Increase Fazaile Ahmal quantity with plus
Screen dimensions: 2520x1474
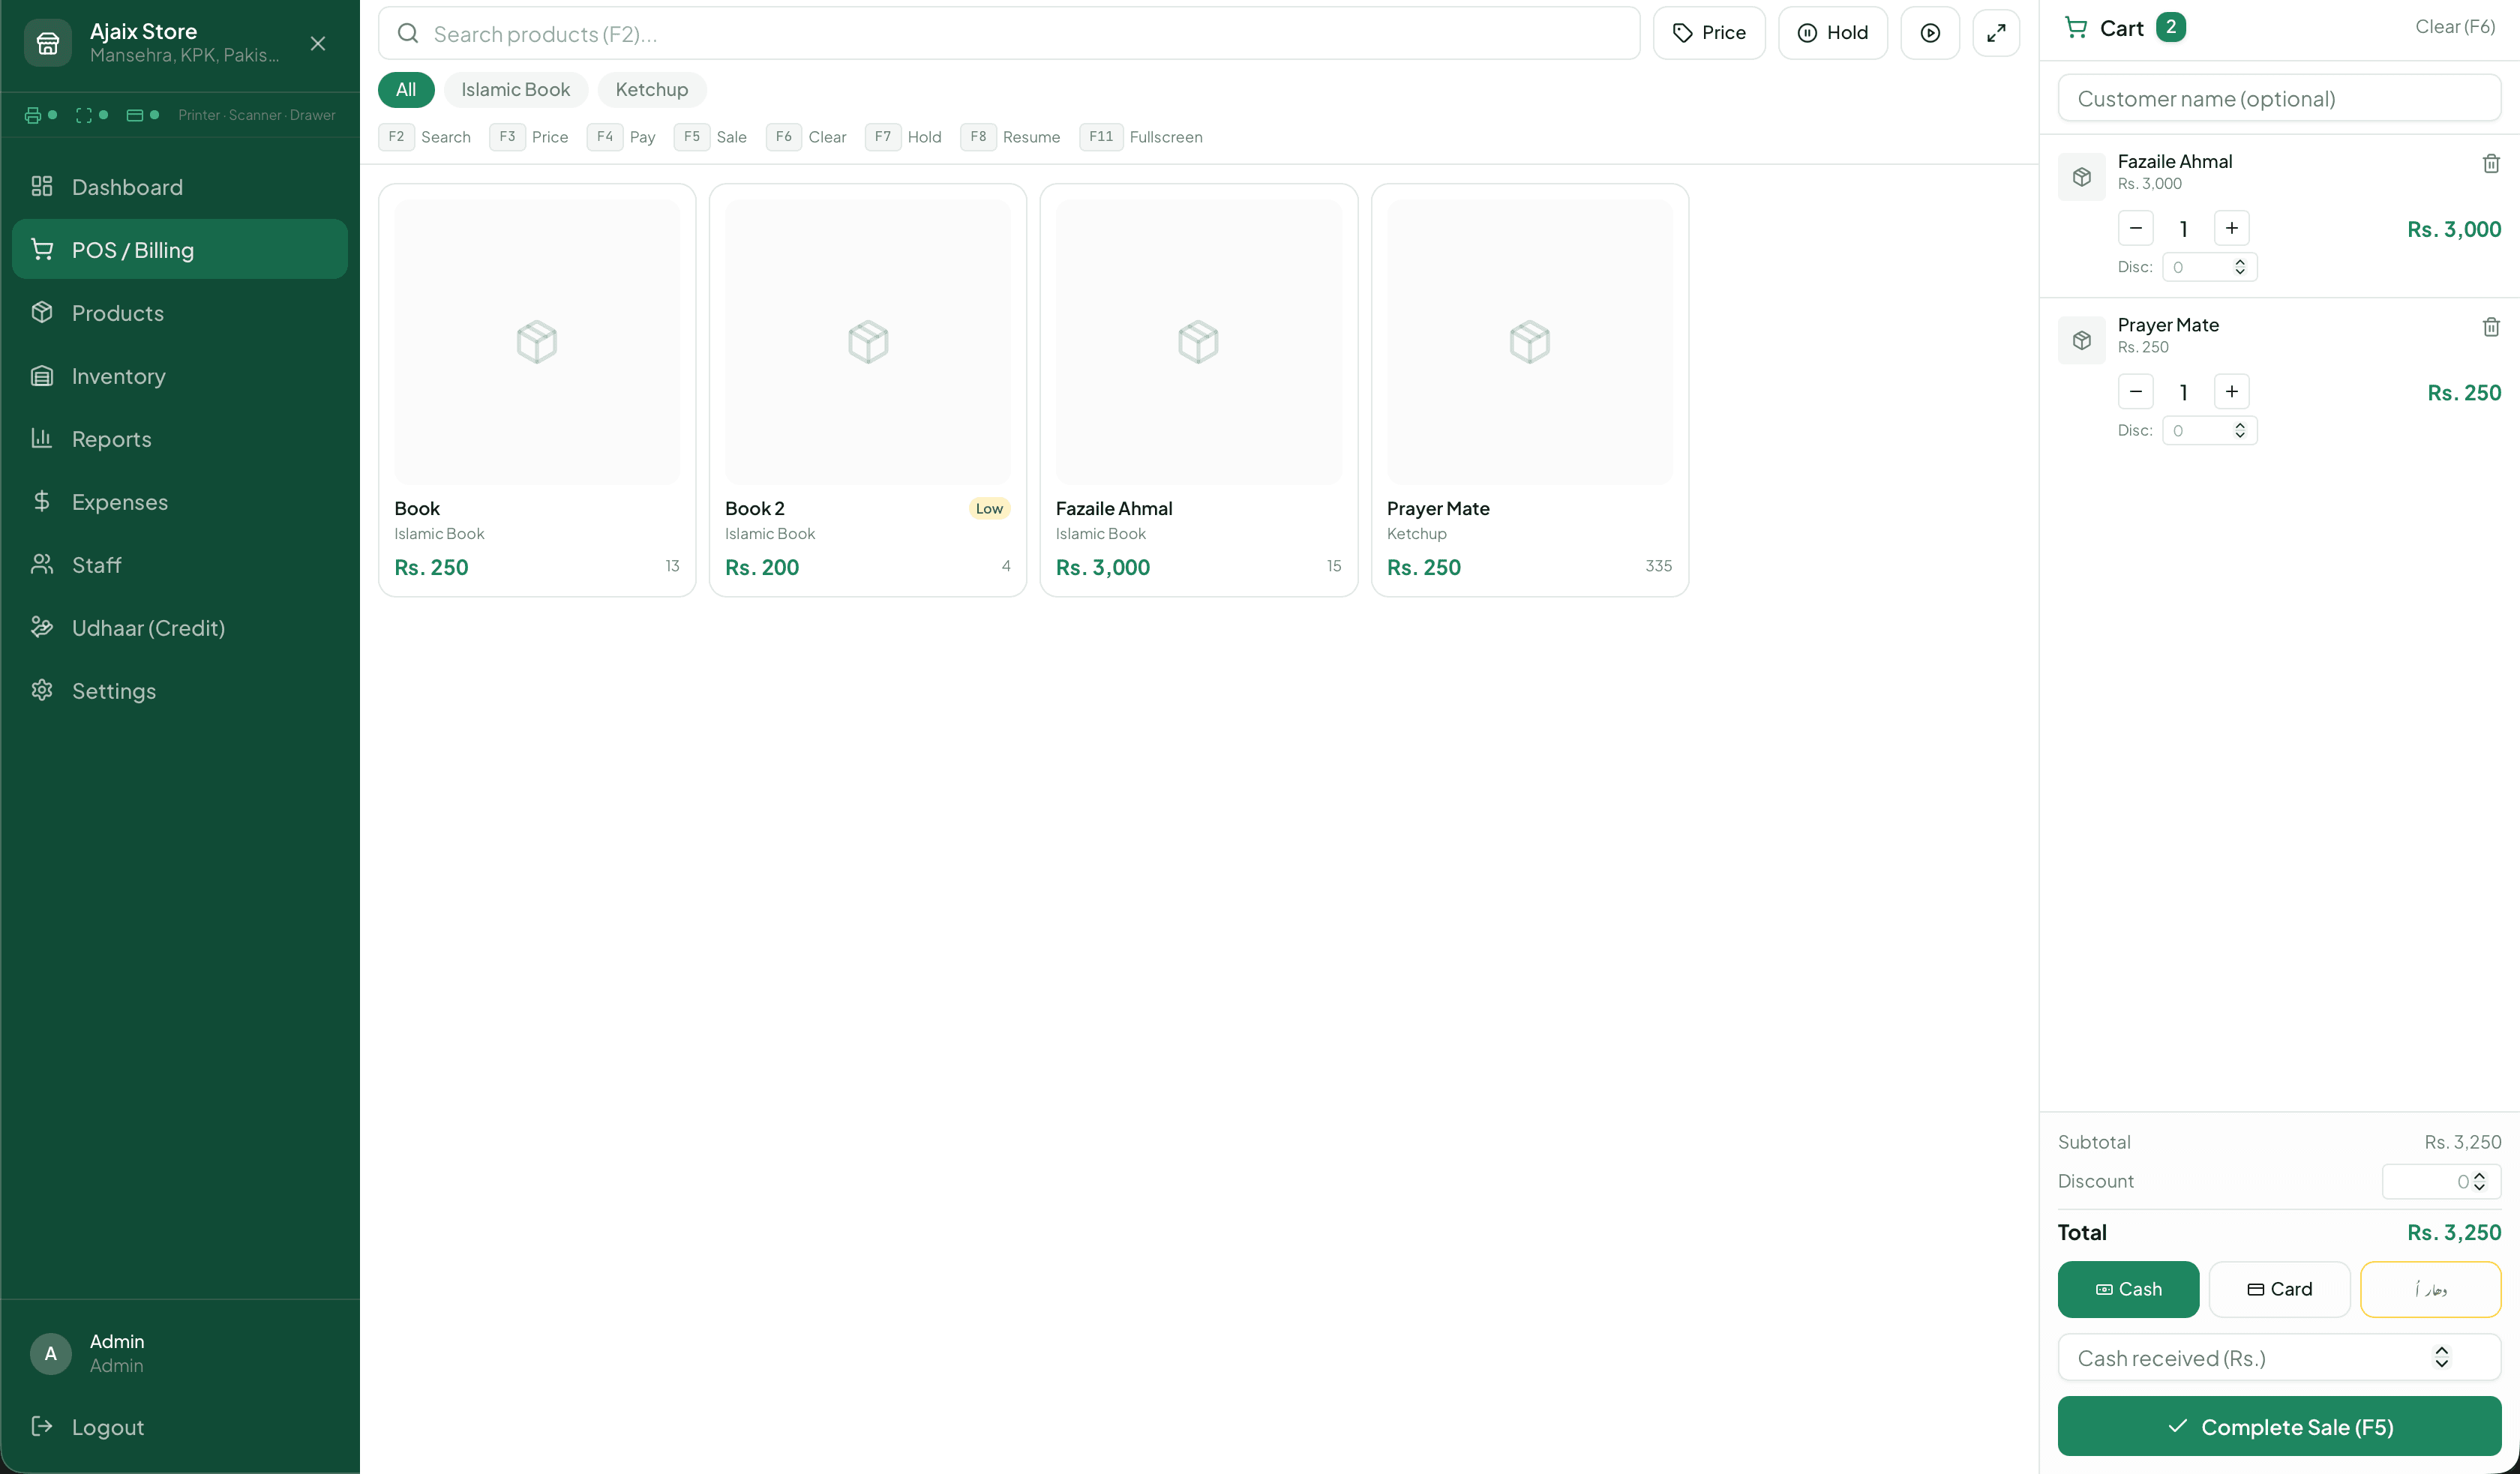pyautogui.click(x=2231, y=228)
